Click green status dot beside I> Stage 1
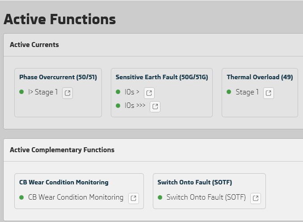The height and width of the screenshot is (222, 303). click(21, 92)
